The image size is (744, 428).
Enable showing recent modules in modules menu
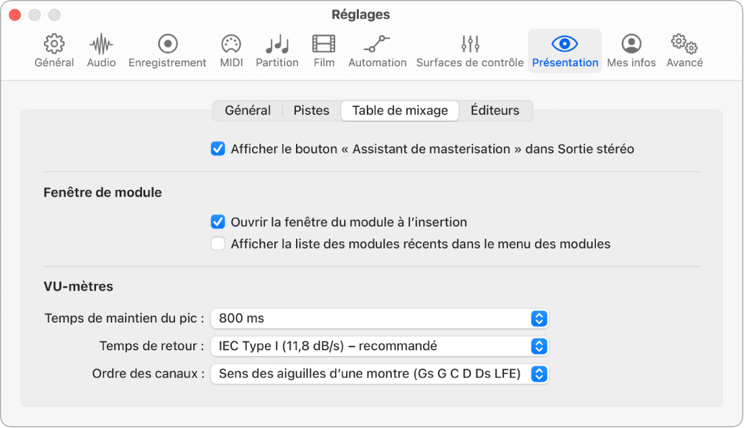(x=218, y=244)
